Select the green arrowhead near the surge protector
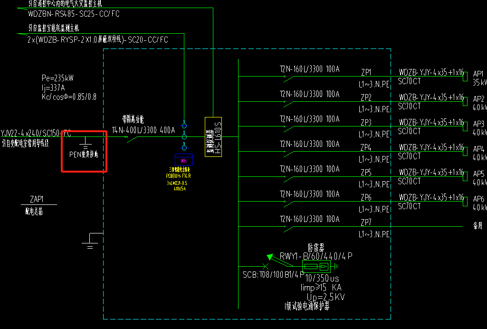Viewport: 487px width, 329px height. click(x=270, y=257)
